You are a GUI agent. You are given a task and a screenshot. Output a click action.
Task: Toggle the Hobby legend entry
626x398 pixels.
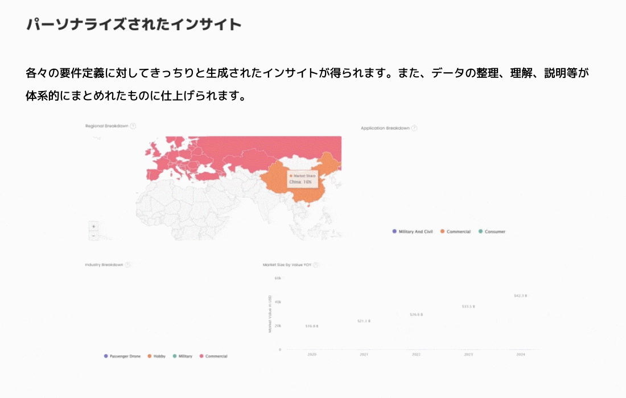(x=156, y=356)
